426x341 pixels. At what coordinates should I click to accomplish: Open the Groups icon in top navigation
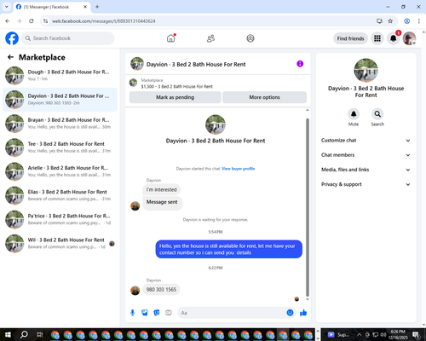click(250, 38)
